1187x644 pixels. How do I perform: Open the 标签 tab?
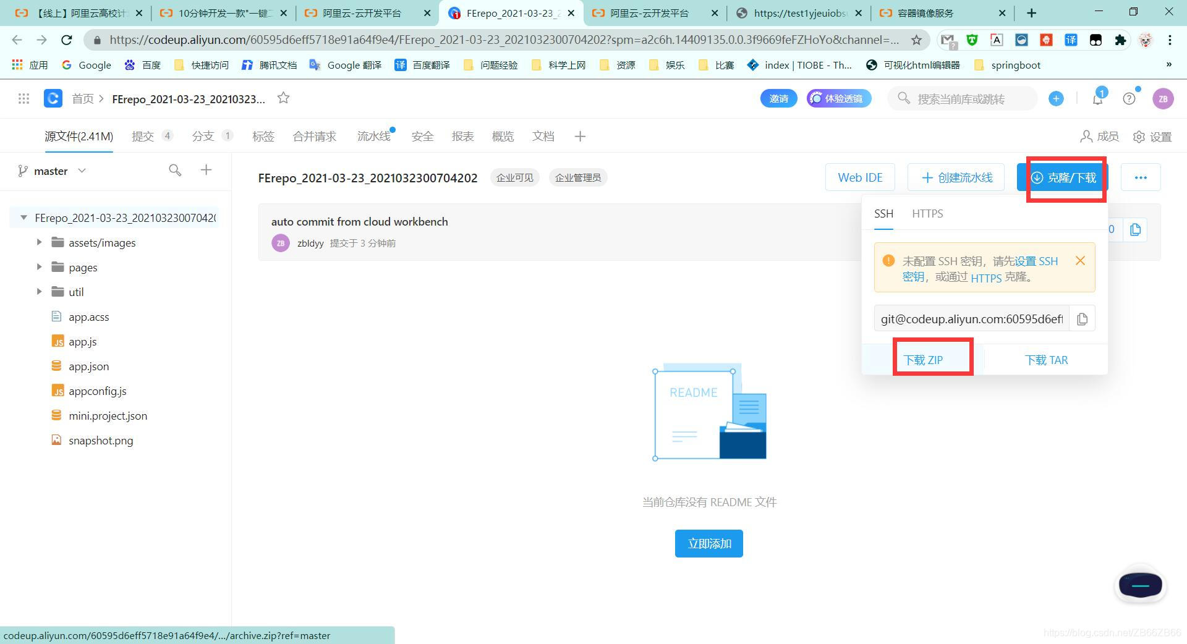[x=263, y=137]
